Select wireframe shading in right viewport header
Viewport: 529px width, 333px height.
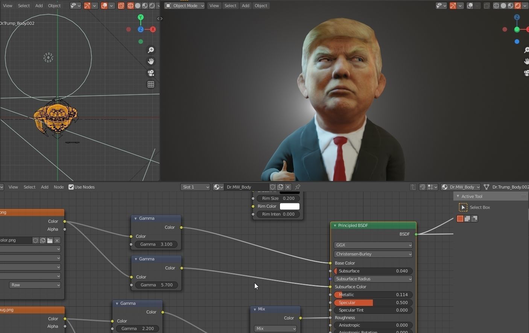click(496, 6)
